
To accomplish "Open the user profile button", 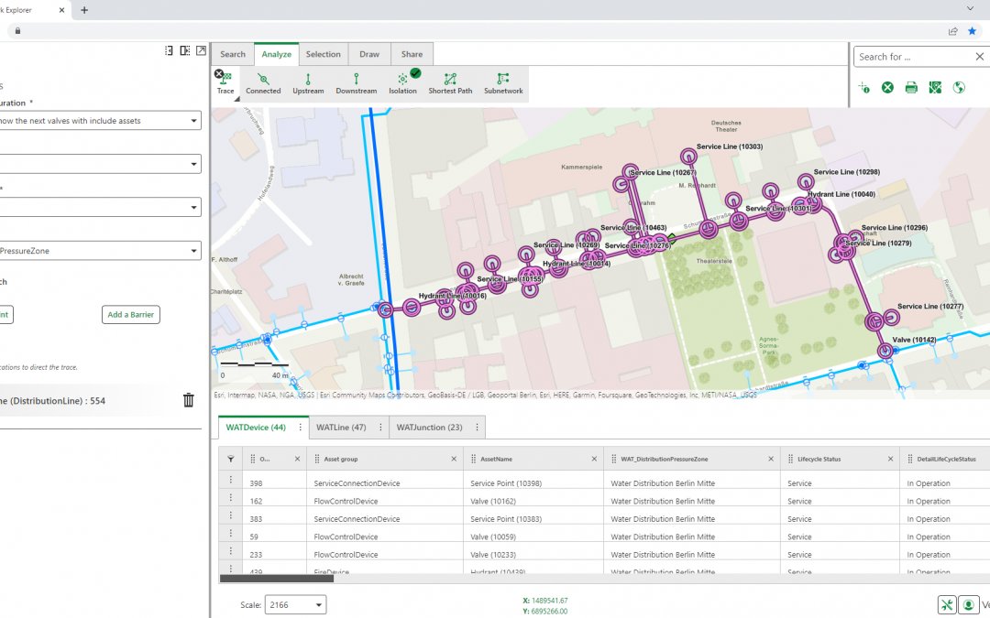I will pos(968,605).
